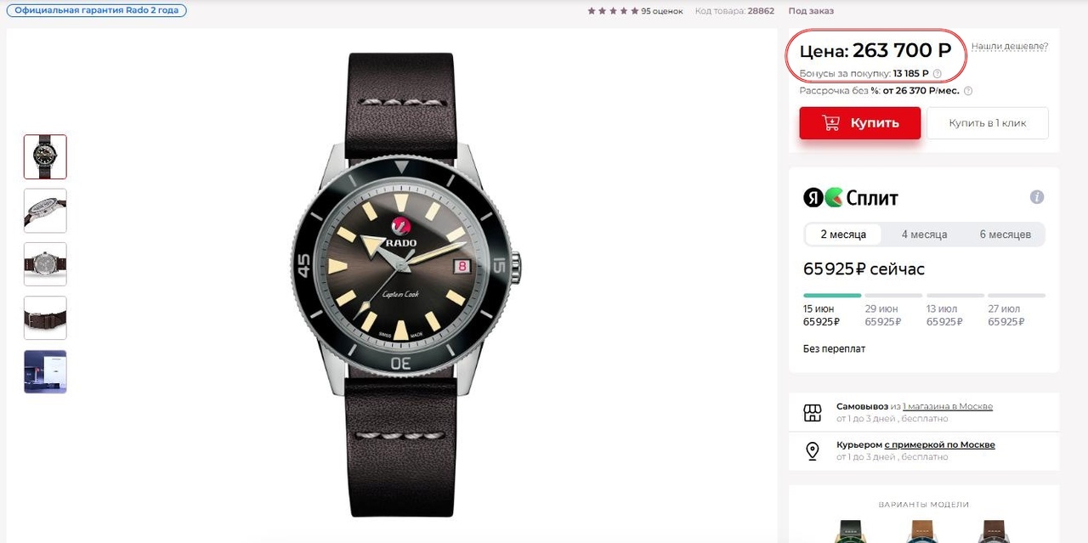The image size is (1088, 543).
Task: Open the с примеркой по Москве link
Action: point(939,444)
